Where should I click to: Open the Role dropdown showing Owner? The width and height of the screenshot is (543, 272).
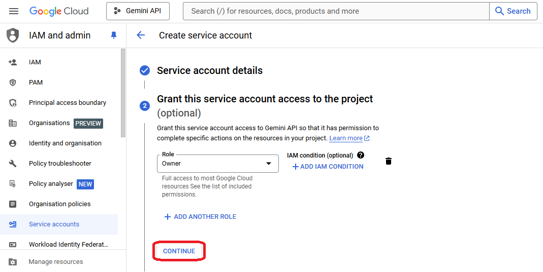[x=217, y=164]
